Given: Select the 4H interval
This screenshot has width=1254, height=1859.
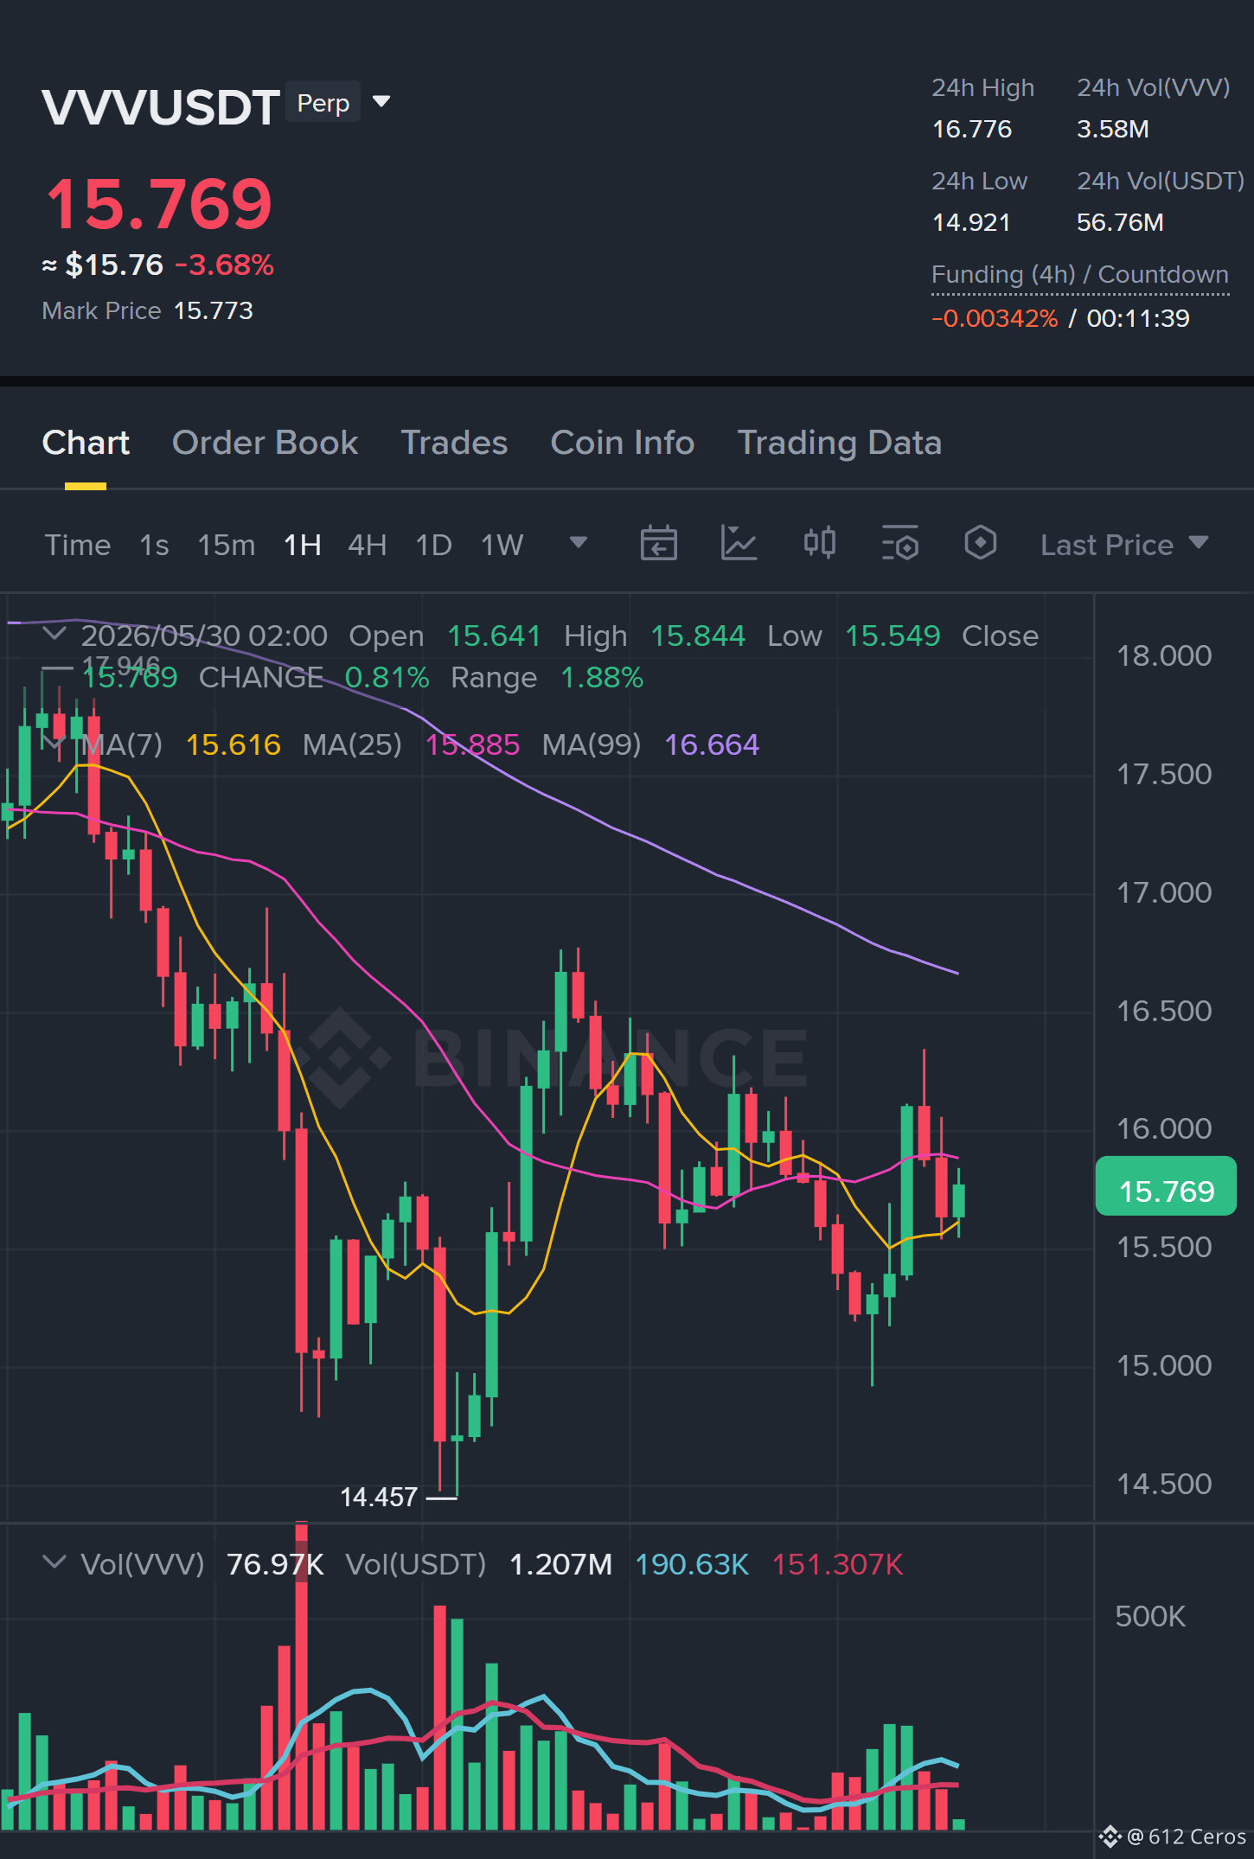Looking at the screenshot, I should [367, 545].
